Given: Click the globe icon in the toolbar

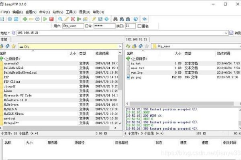Looking at the screenshot, I should (x=136, y=19).
